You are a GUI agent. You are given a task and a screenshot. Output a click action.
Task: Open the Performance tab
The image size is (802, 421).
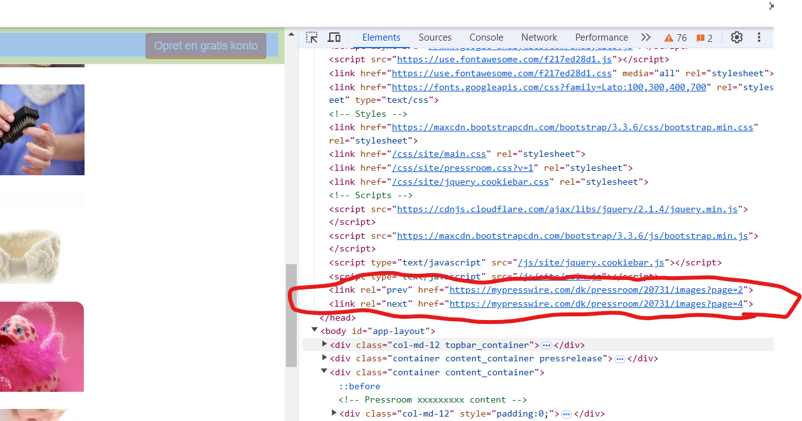[x=601, y=37]
